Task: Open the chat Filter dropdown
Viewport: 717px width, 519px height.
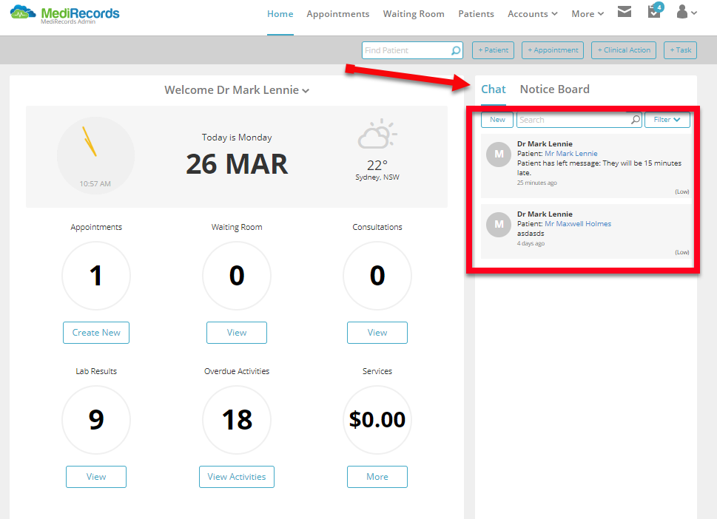Action: (667, 120)
